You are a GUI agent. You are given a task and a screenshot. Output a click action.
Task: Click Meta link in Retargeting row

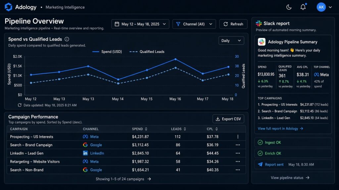coord(94,161)
